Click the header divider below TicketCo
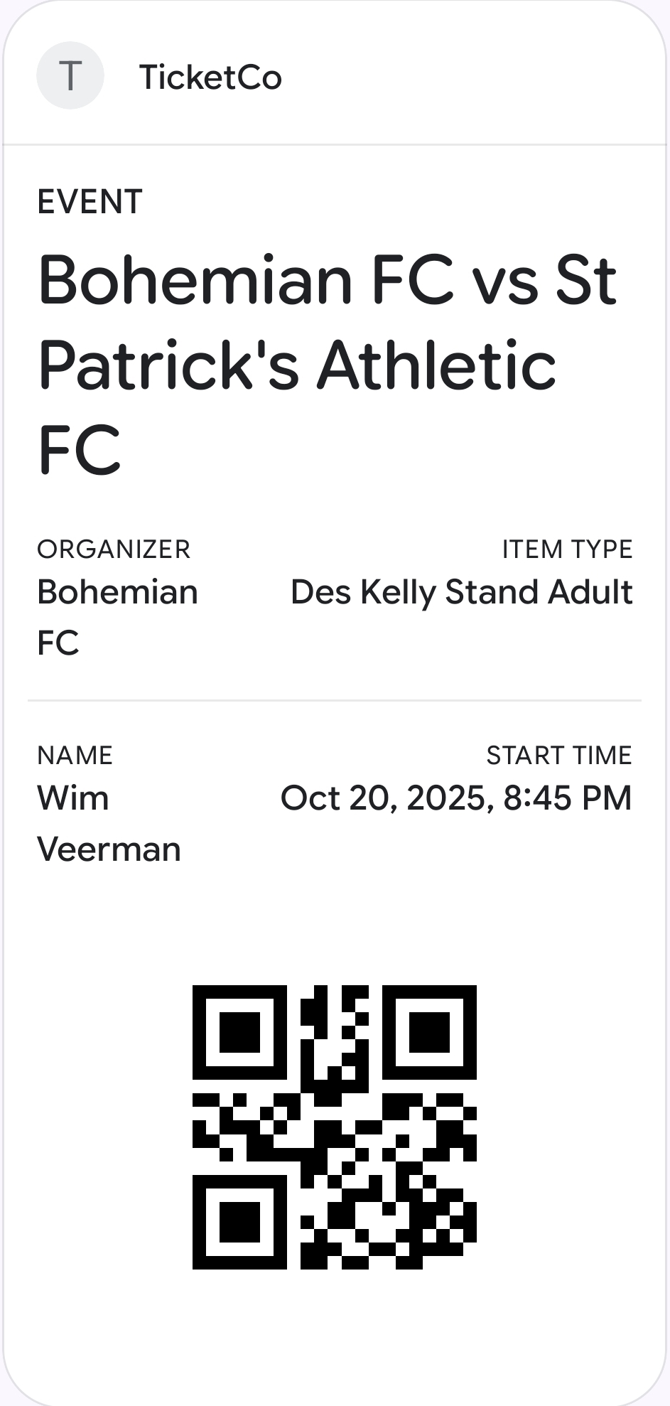This screenshot has height=1406, width=670. pyautogui.click(x=334, y=145)
